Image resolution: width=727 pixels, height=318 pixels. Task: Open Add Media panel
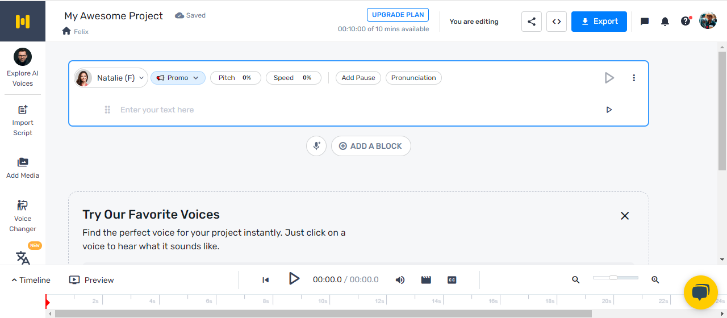click(x=23, y=168)
